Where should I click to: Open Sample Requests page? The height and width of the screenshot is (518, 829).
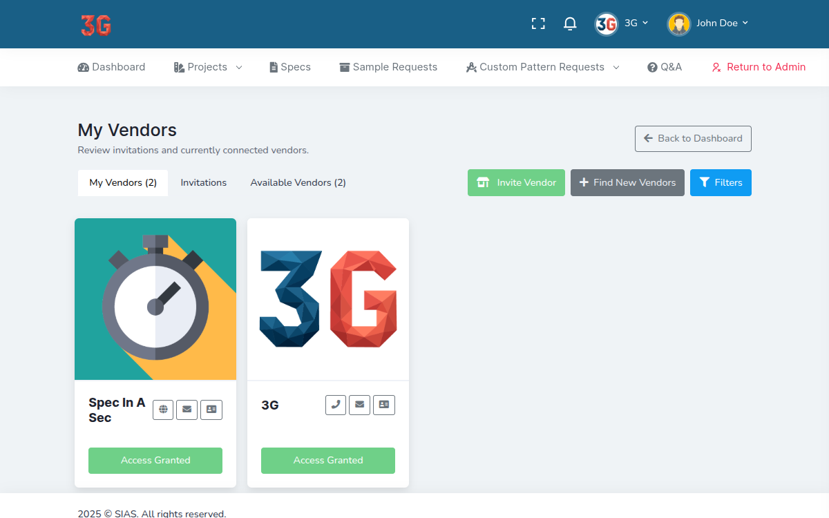pos(388,67)
